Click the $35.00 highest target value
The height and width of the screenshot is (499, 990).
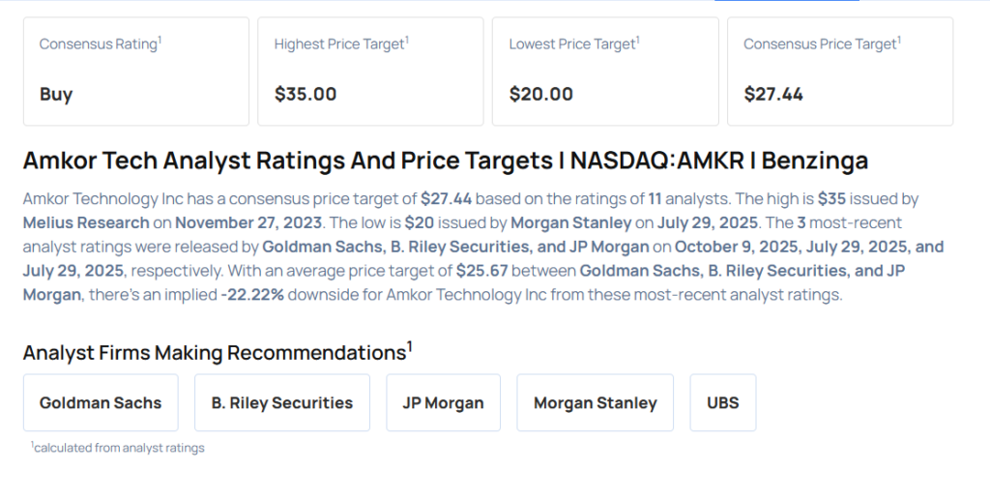pyautogui.click(x=306, y=94)
